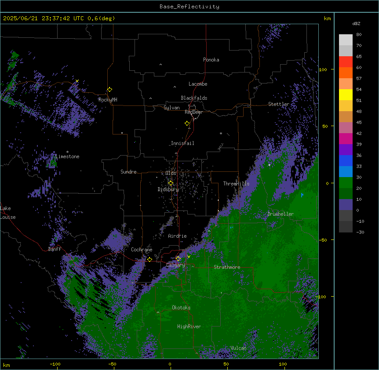Select the yellow diamond marker right of Cochrane

click(149, 259)
